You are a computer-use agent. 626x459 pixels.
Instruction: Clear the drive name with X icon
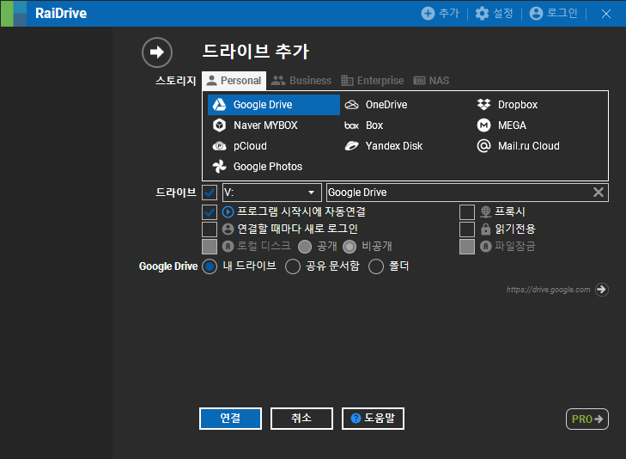pyautogui.click(x=599, y=193)
